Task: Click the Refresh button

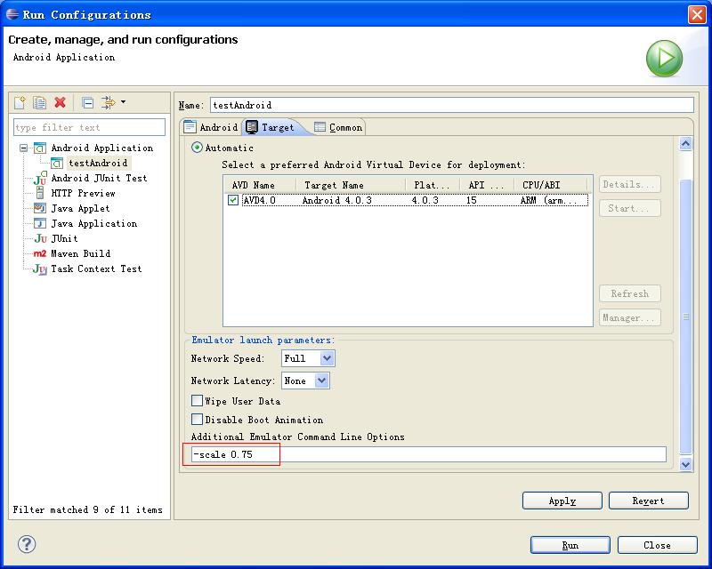Action: pos(630,293)
